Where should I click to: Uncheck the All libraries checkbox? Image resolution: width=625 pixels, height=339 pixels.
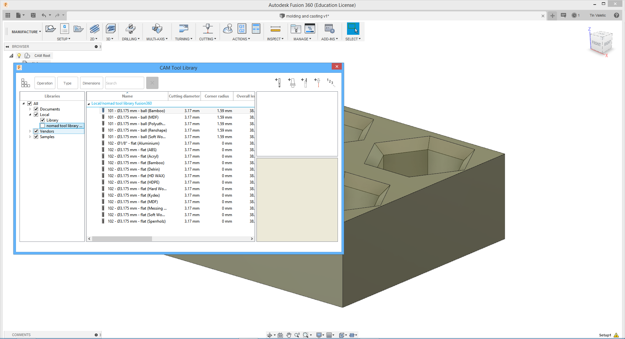click(x=30, y=104)
